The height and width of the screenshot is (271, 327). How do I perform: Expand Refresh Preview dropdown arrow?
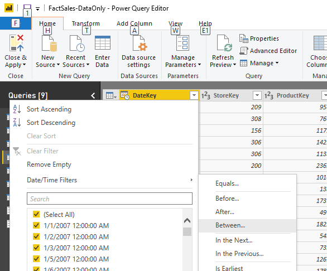tap(234, 65)
